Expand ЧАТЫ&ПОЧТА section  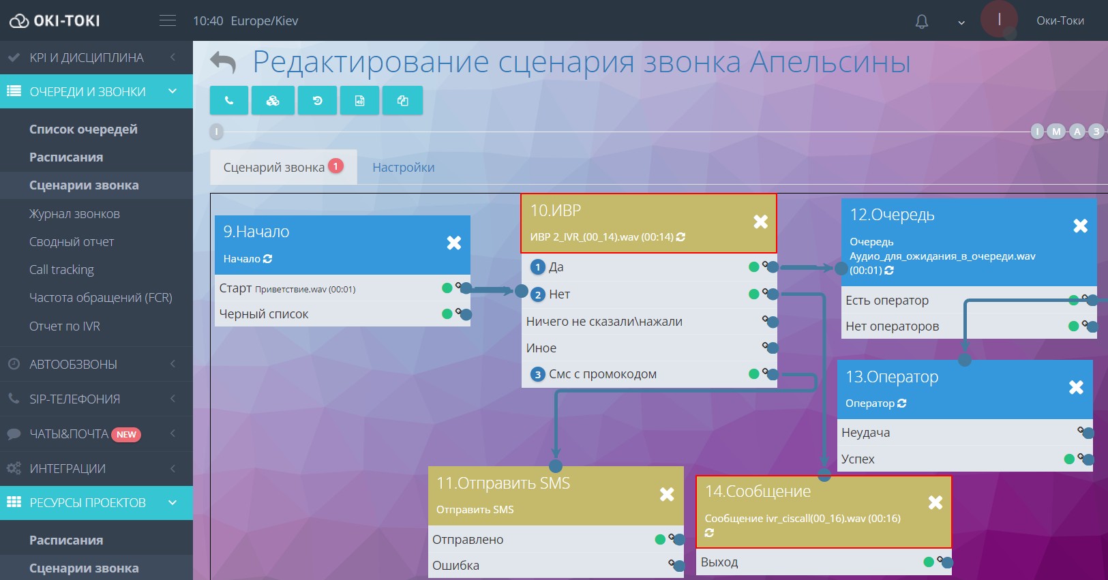[96, 433]
